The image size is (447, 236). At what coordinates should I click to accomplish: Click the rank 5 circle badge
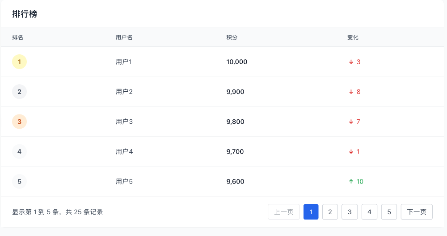19,182
